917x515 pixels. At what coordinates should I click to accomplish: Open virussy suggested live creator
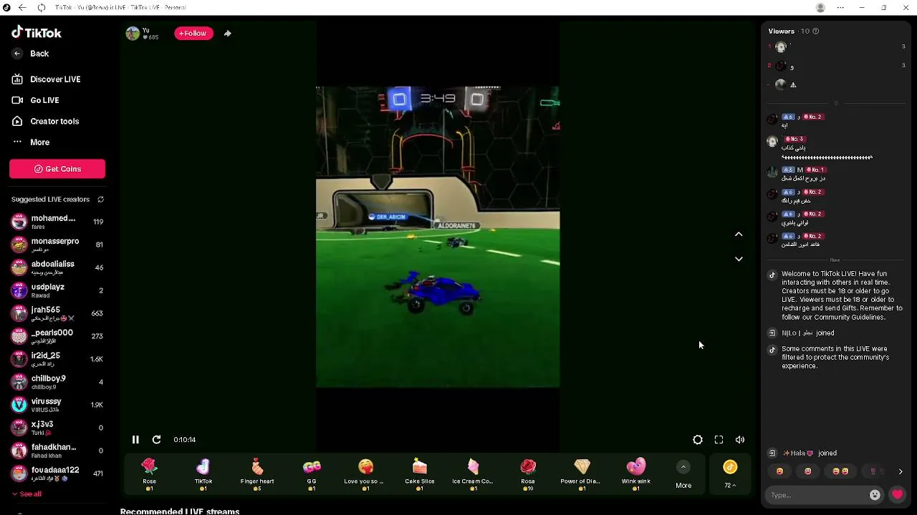point(57,405)
